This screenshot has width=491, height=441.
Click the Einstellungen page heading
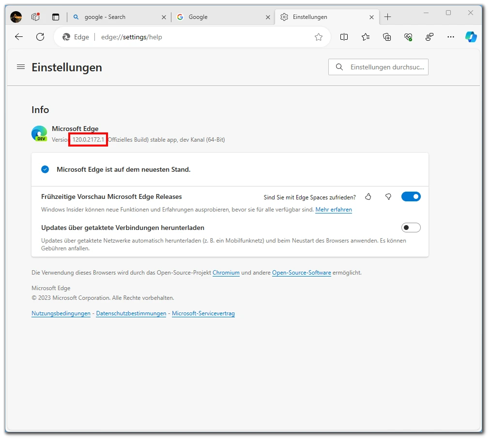click(x=67, y=67)
